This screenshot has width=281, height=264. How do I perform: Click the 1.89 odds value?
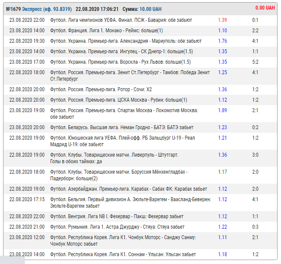coord(223,110)
